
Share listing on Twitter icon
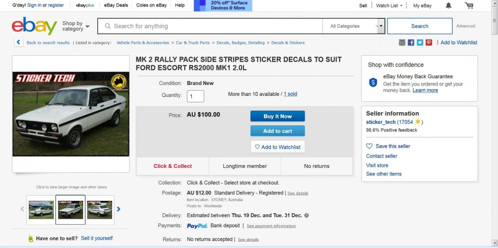[x=420, y=43]
